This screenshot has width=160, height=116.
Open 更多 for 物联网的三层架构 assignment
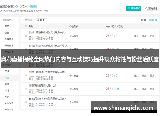[152, 89]
